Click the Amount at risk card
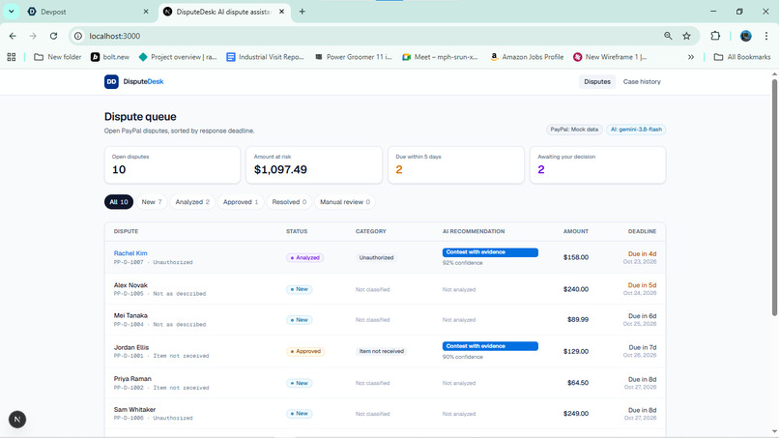The image size is (779, 438). 314,164
